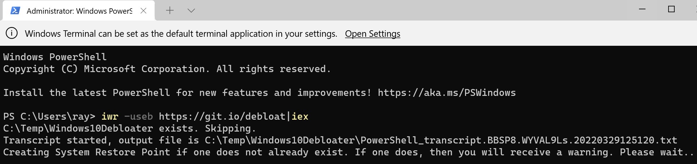Click the Copyright Microsoft Corporation line
Screen dimensions: 697x164
pos(167,69)
